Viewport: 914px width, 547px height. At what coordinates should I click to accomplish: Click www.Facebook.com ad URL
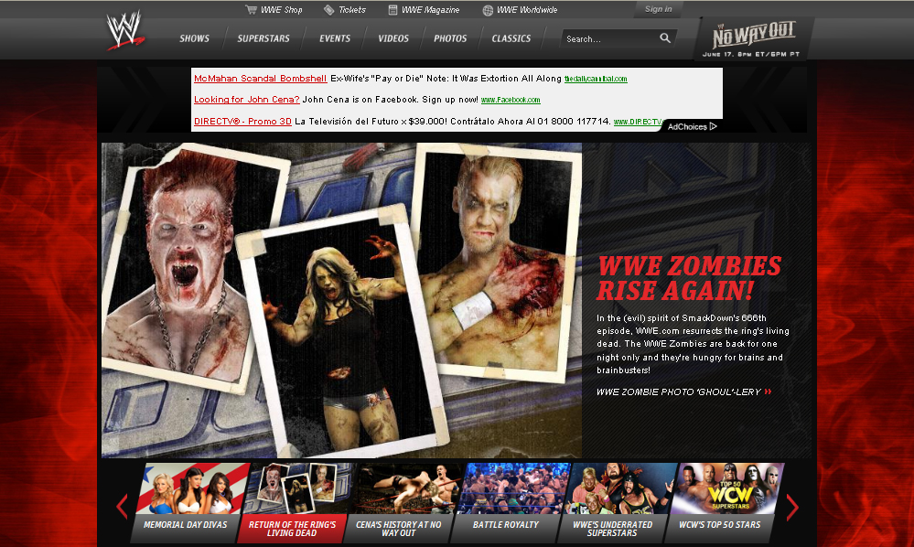(x=511, y=101)
